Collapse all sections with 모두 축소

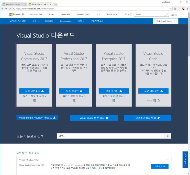click(34, 153)
